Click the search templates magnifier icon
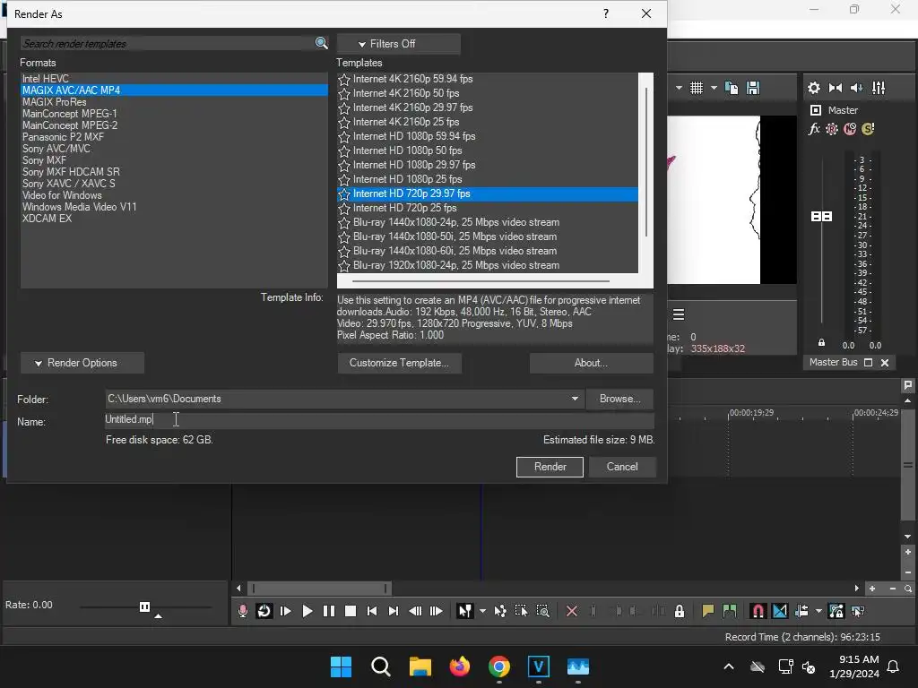 pyautogui.click(x=322, y=43)
